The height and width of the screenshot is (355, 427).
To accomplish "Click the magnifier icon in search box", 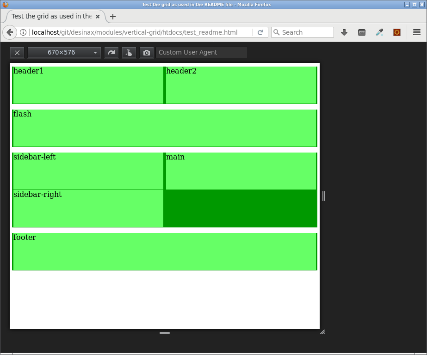I will click(276, 32).
